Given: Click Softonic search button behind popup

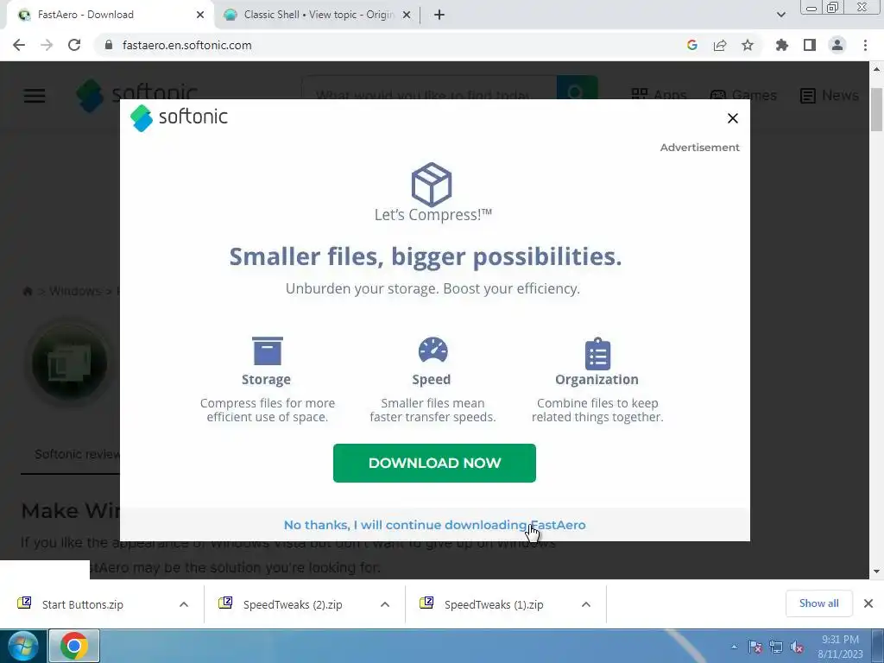Looking at the screenshot, I should [x=577, y=90].
